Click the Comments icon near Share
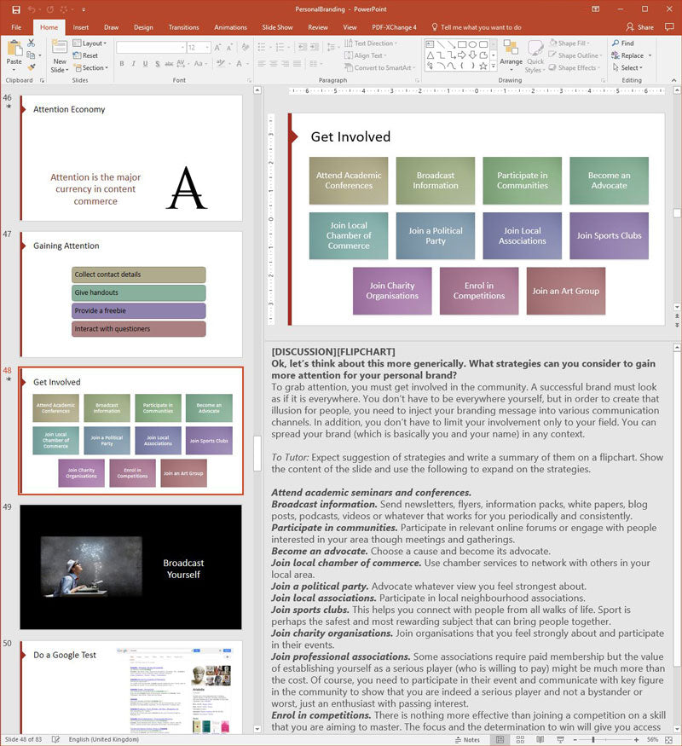Image resolution: width=682 pixels, height=746 pixels. coord(669,26)
